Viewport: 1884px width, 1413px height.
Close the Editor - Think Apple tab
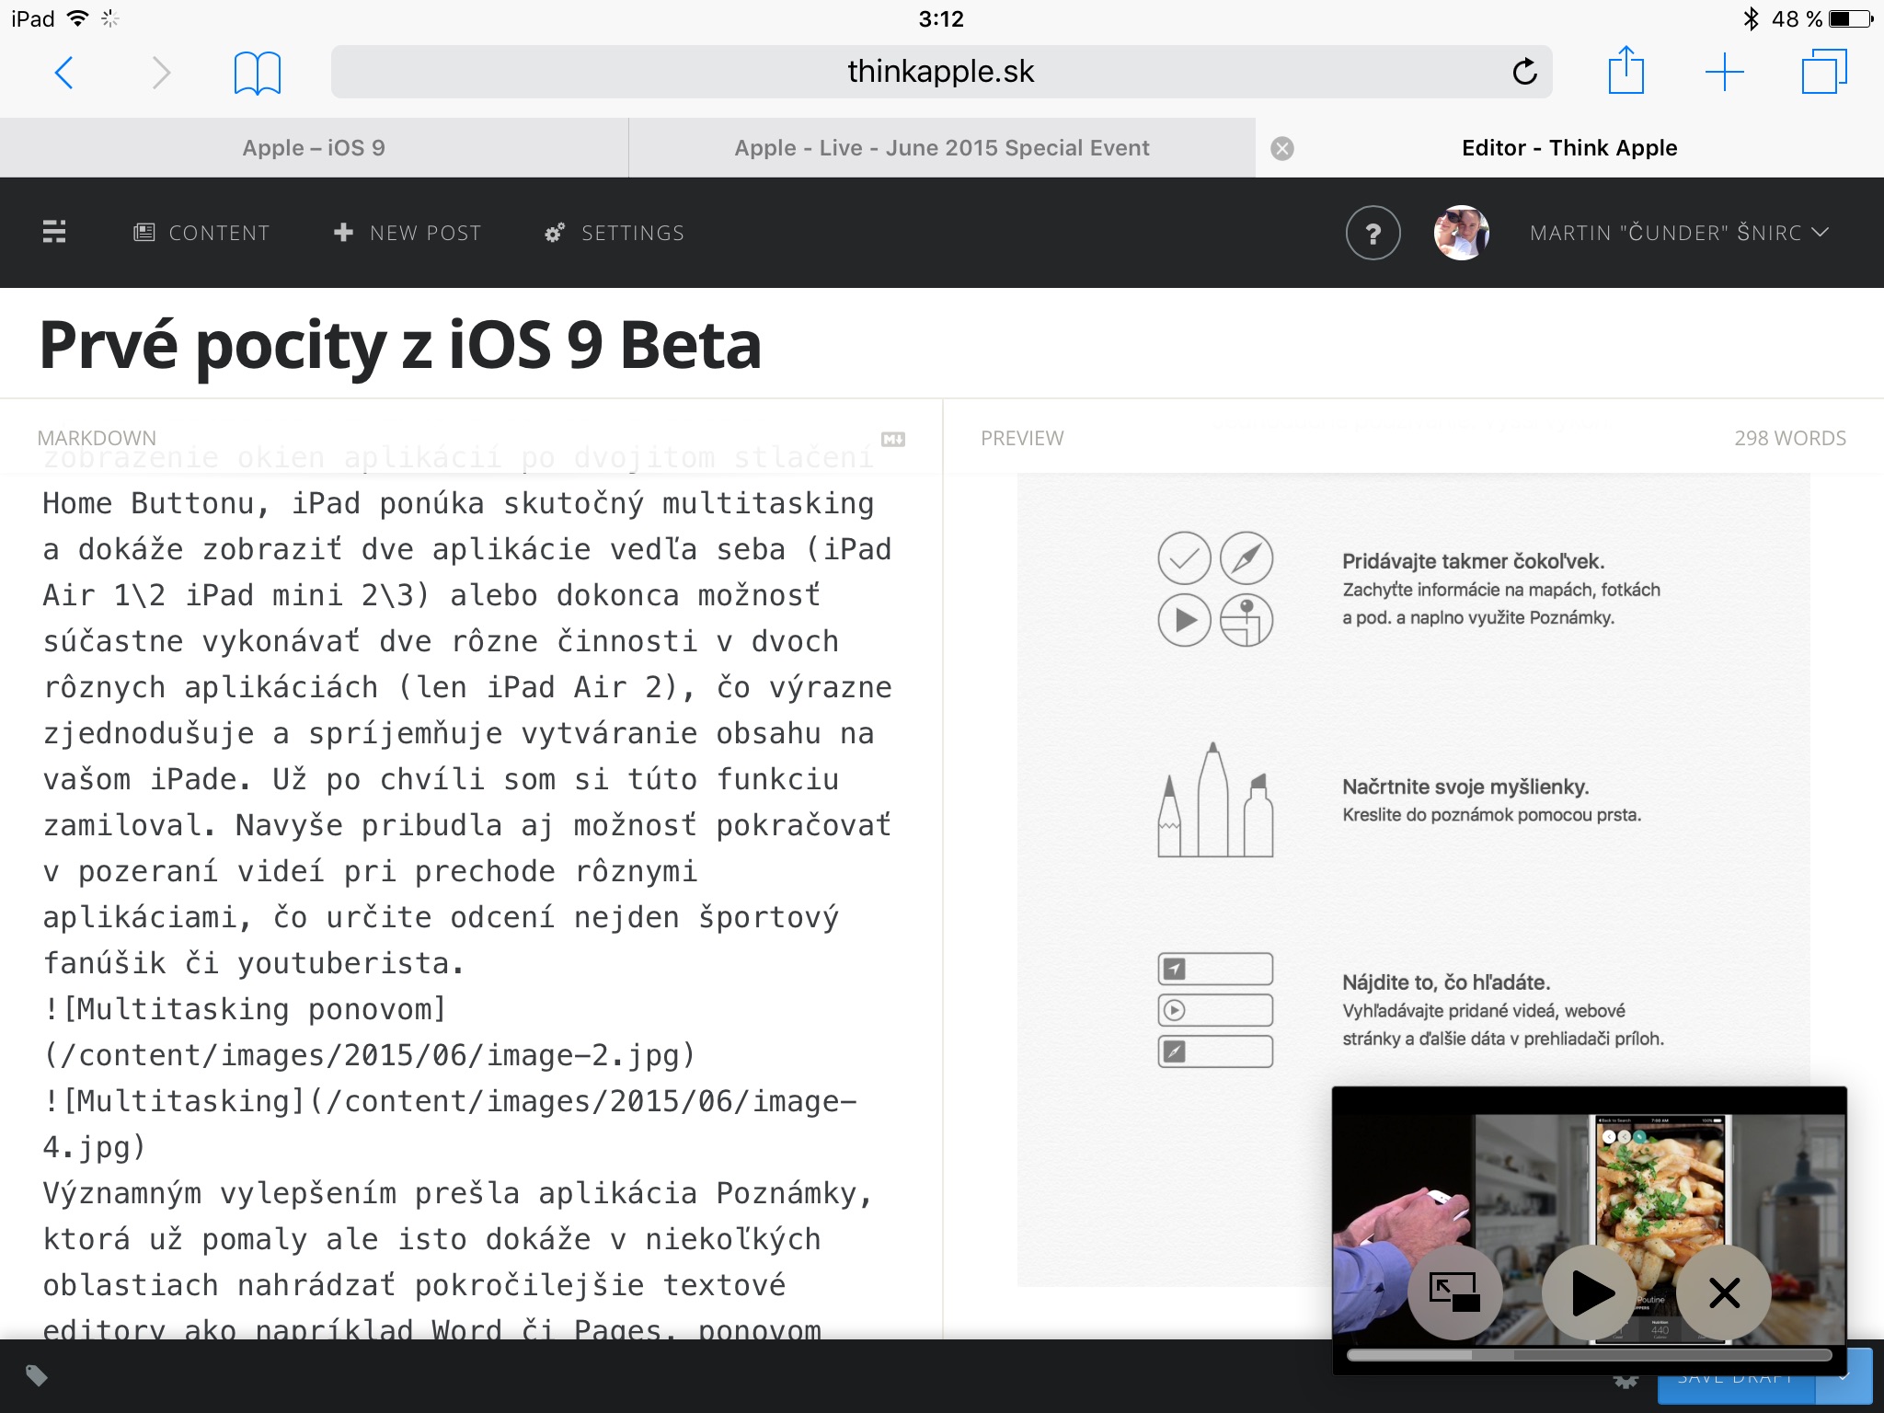(1282, 149)
